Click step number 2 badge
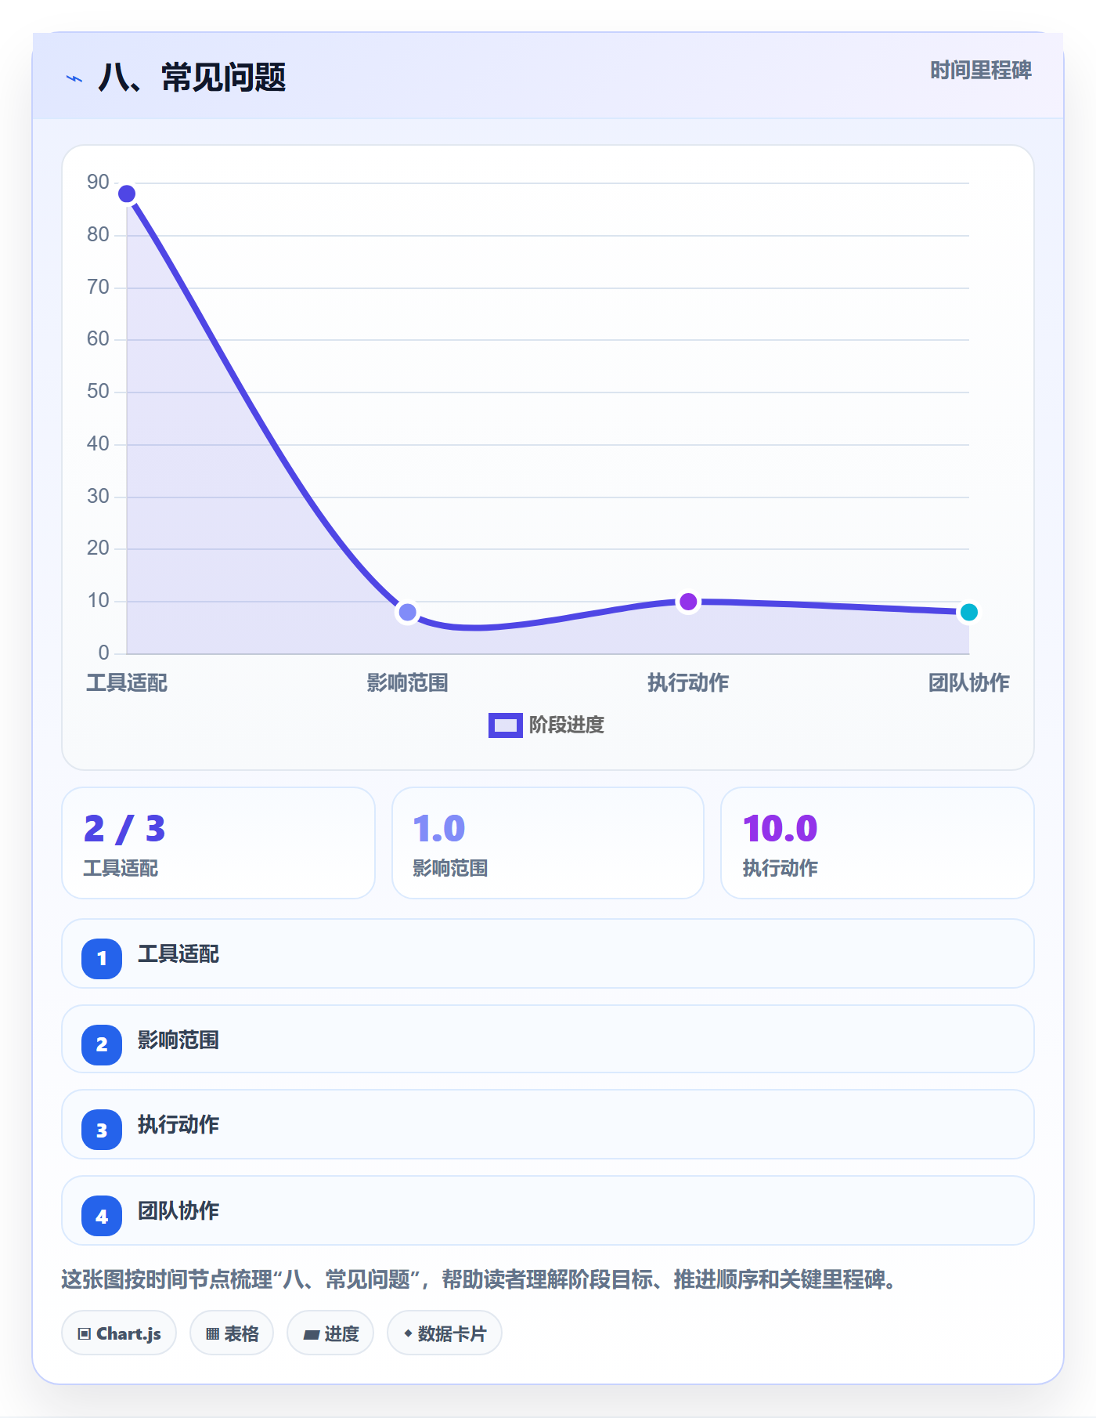Viewport: 1096px width, 1418px height. pos(102,1044)
